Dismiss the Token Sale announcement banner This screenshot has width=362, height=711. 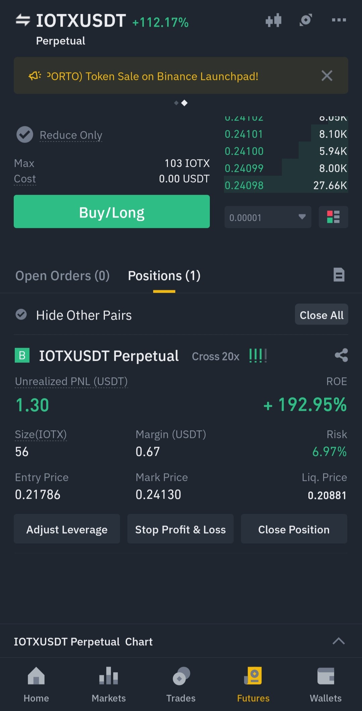[327, 76]
